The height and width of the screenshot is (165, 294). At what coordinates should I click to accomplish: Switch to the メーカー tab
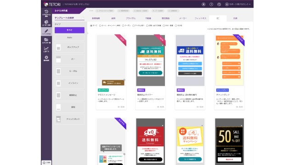183,18
